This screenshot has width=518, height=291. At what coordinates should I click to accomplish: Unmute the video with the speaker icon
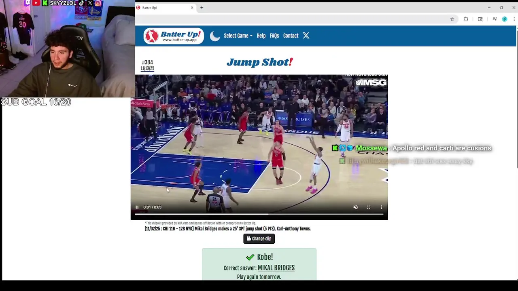[355, 207]
